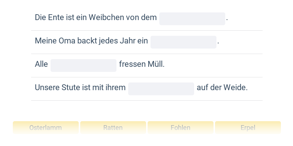293x146 pixels.
Task: Click the word 'Unsere'
Action: (x=45, y=88)
